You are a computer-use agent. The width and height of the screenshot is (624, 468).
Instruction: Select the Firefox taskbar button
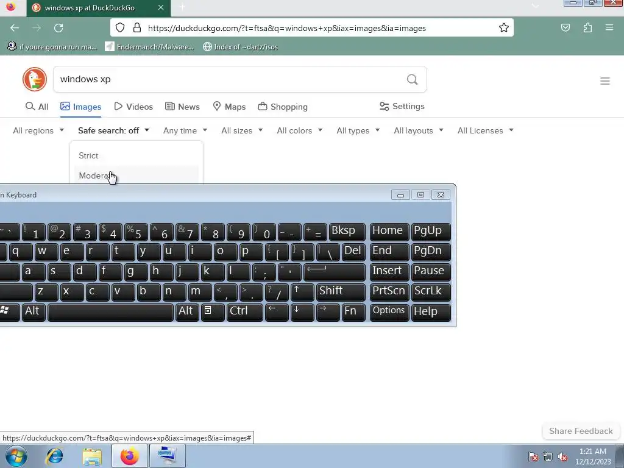point(130,456)
